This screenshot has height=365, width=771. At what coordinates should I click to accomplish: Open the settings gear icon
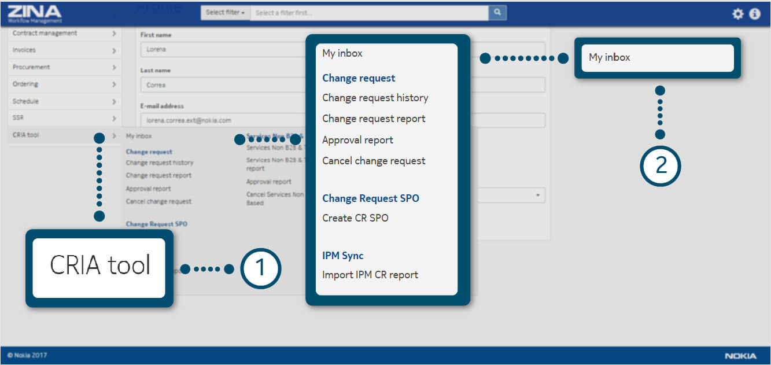(737, 14)
